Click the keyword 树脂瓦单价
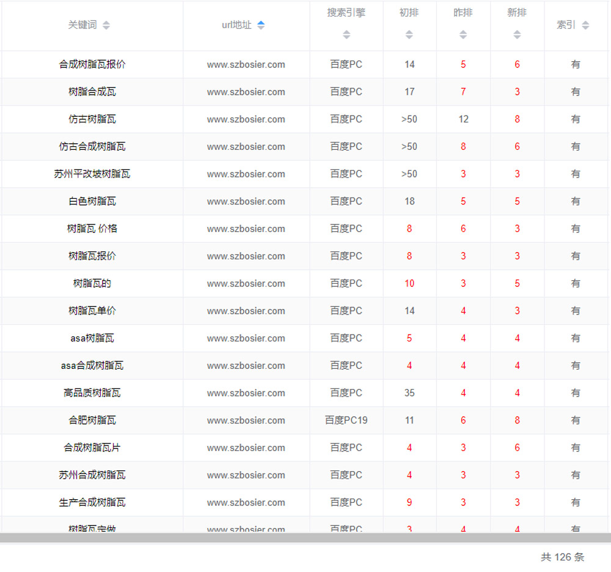 [x=92, y=311]
